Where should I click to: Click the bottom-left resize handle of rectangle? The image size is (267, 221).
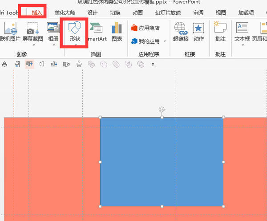[100, 206]
